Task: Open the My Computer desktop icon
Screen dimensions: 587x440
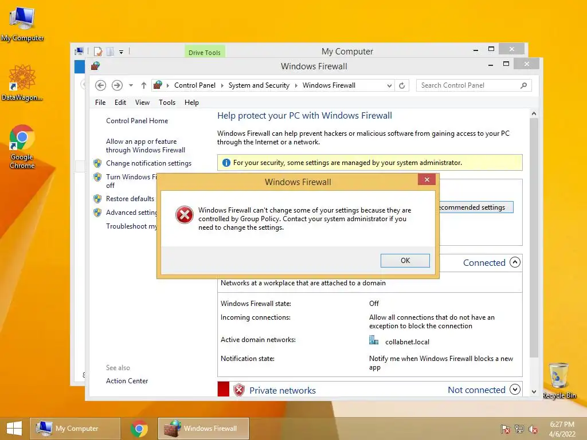Action: click(22, 24)
